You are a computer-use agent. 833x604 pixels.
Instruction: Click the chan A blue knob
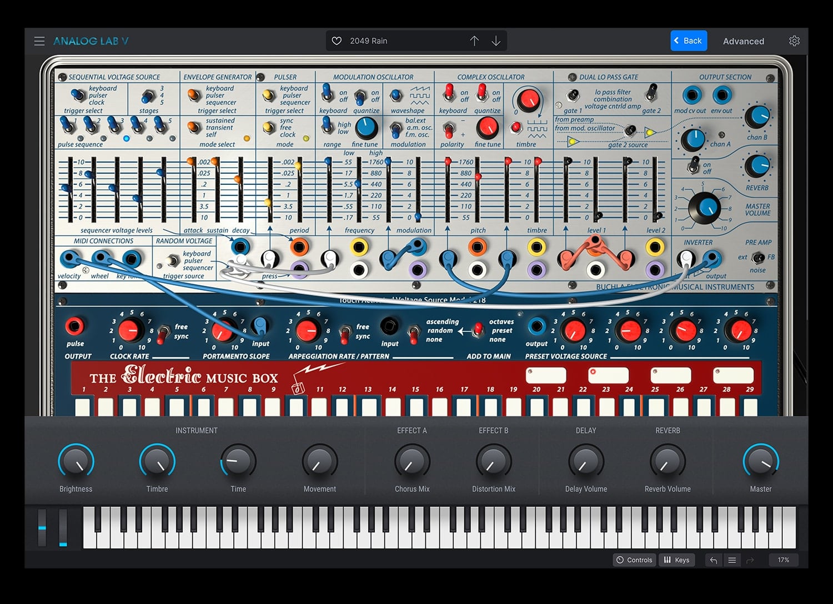[x=692, y=140]
